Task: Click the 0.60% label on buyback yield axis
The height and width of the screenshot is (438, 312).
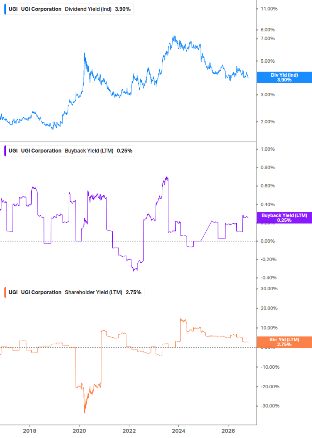Action: [x=268, y=186]
